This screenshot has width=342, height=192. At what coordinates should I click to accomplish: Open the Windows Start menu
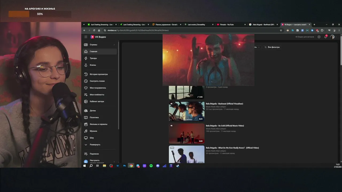[84, 166]
